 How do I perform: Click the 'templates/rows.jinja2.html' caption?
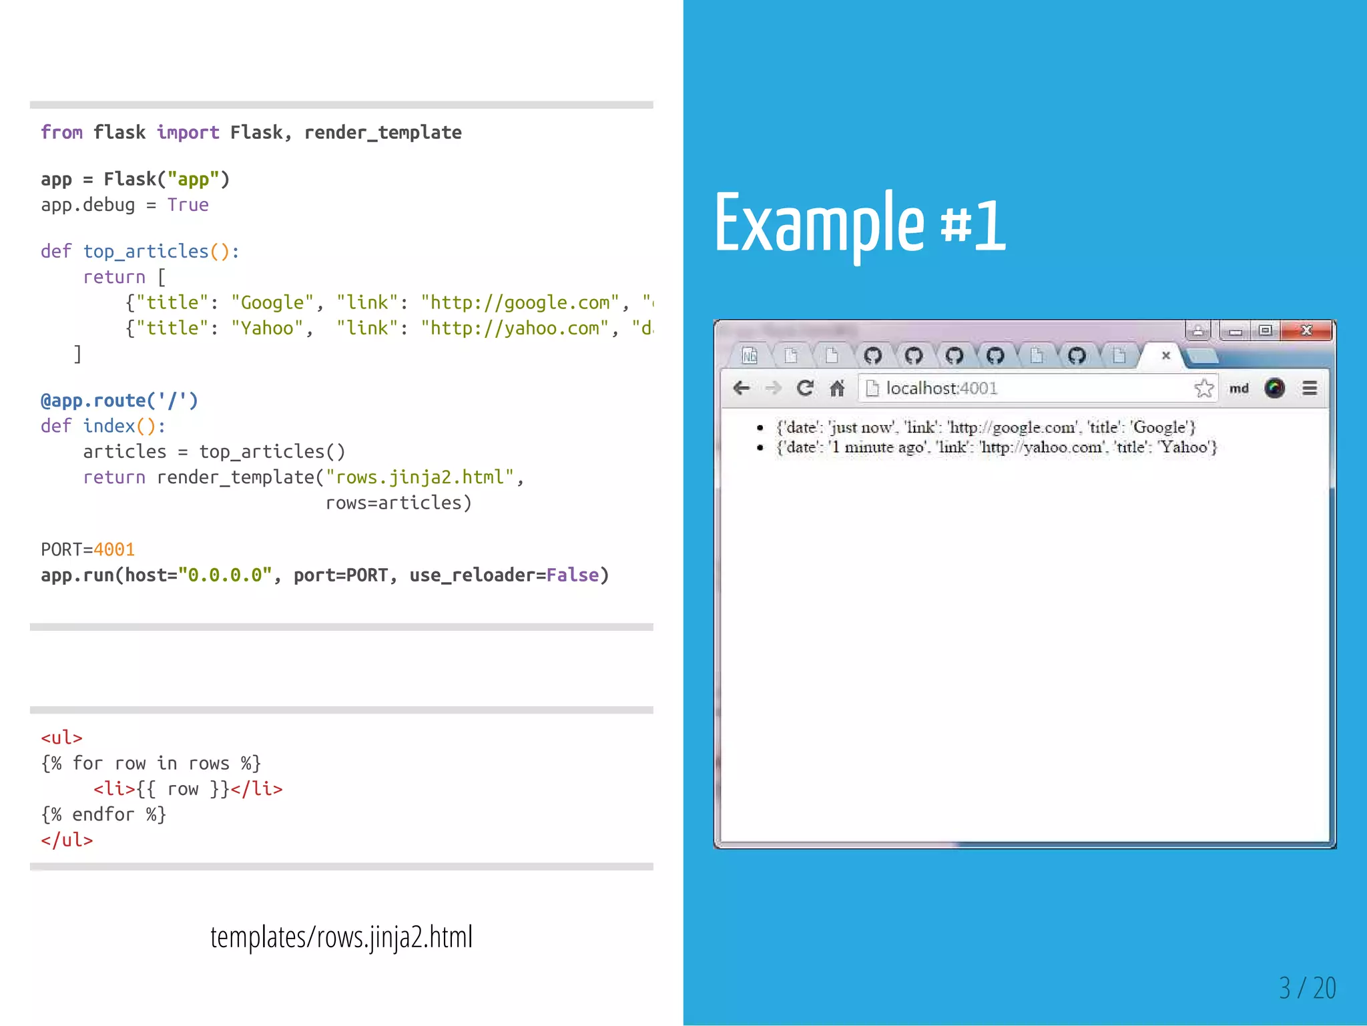(x=341, y=937)
